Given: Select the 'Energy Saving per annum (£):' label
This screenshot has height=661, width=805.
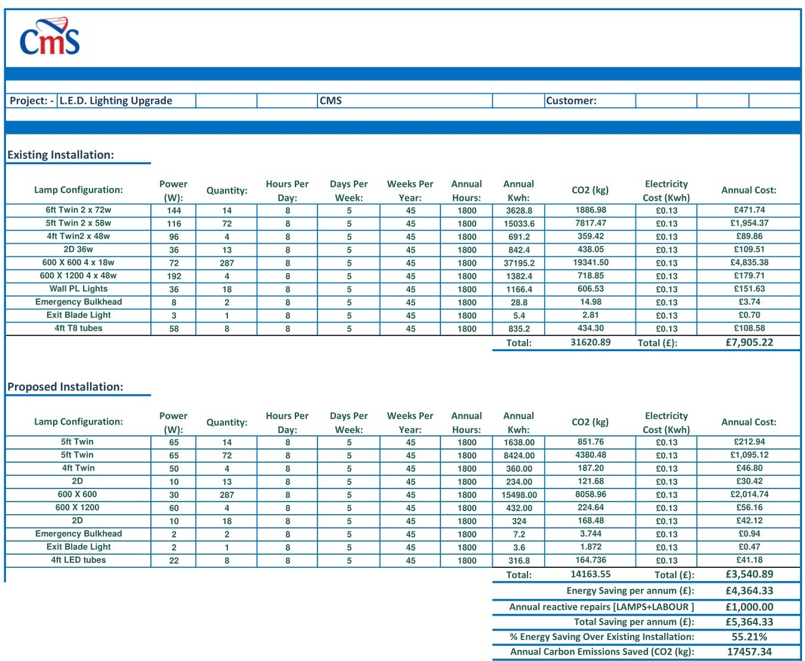Looking at the screenshot, I should click(630, 591).
